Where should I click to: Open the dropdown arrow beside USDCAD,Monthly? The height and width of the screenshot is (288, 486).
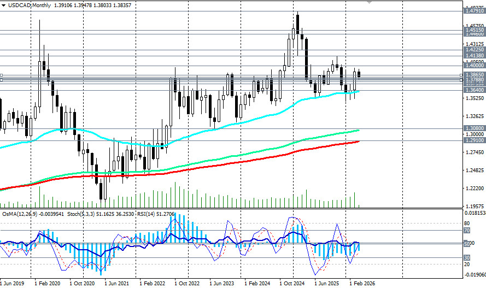point(4,4)
